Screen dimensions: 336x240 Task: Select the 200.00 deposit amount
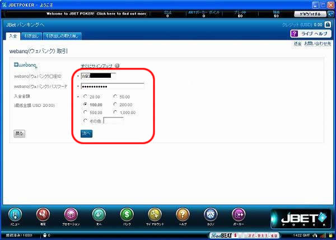(115, 105)
